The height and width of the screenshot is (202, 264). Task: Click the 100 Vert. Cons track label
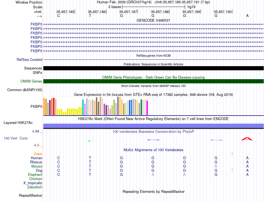(x=16, y=138)
